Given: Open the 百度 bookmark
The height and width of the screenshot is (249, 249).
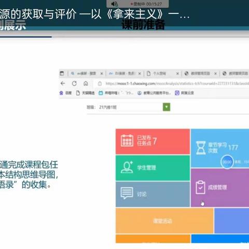Looking at the screenshot, I should [x=66, y=93].
